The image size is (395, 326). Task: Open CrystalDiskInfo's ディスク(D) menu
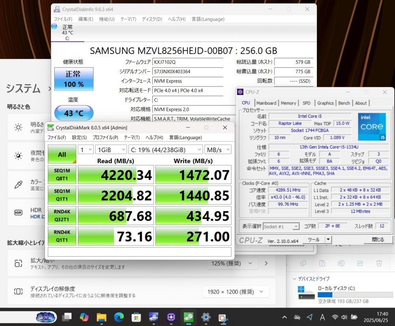tap(152, 19)
